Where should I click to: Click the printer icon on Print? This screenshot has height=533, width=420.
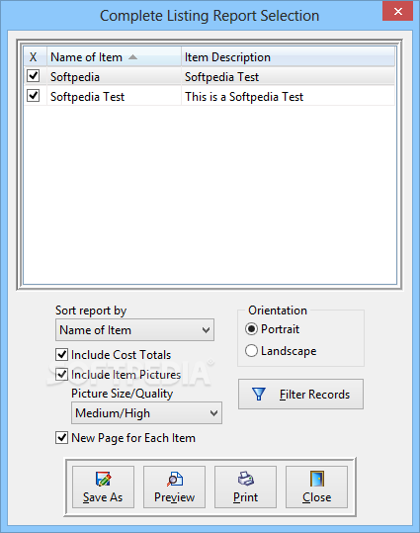point(245,479)
